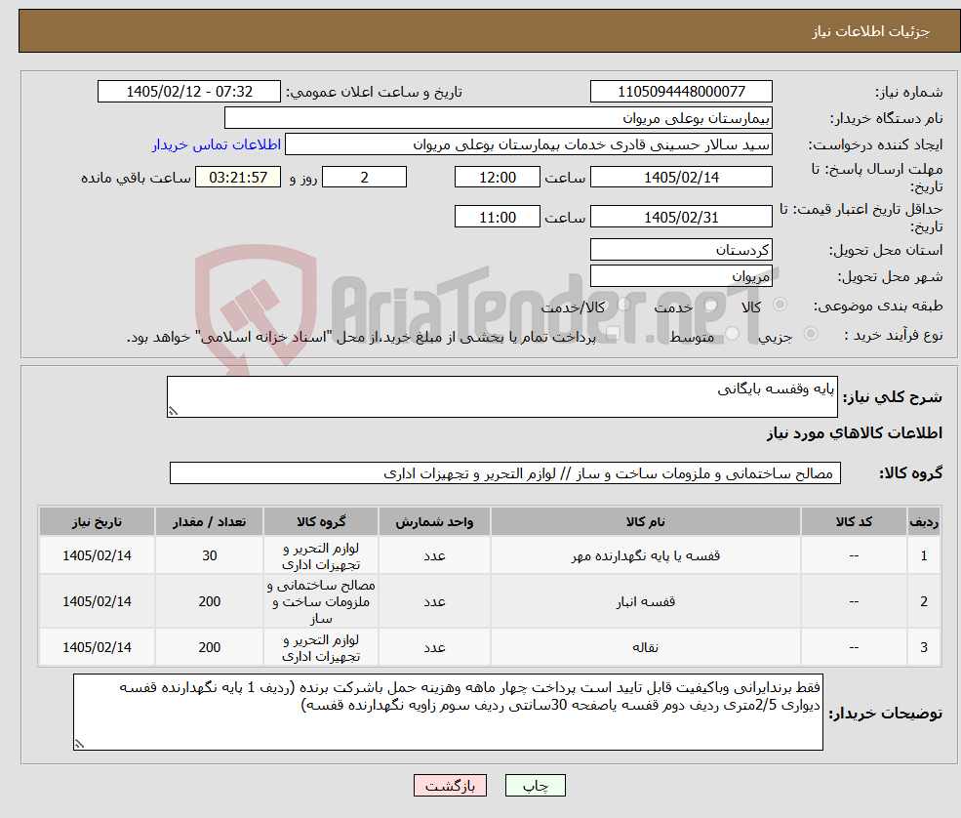
Task: Click the request creator name field
Action: (x=528, y=144)
